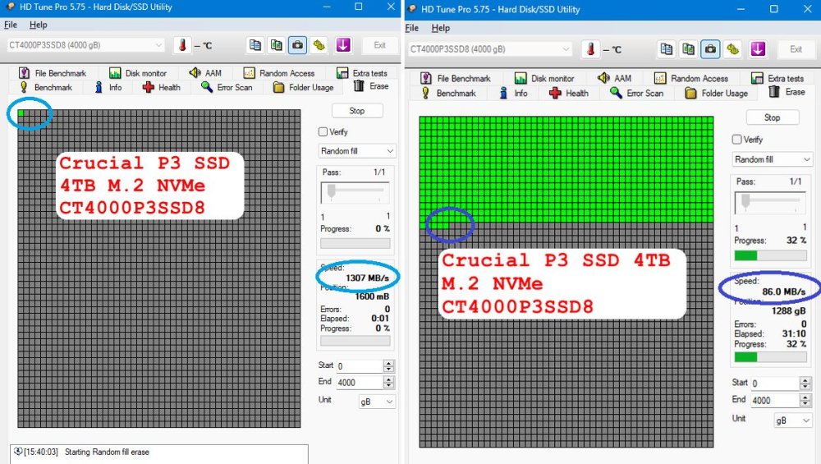Click purple download arrow icon in right window
The height and width of the screenshot is (464, 821).
point(758,49)
